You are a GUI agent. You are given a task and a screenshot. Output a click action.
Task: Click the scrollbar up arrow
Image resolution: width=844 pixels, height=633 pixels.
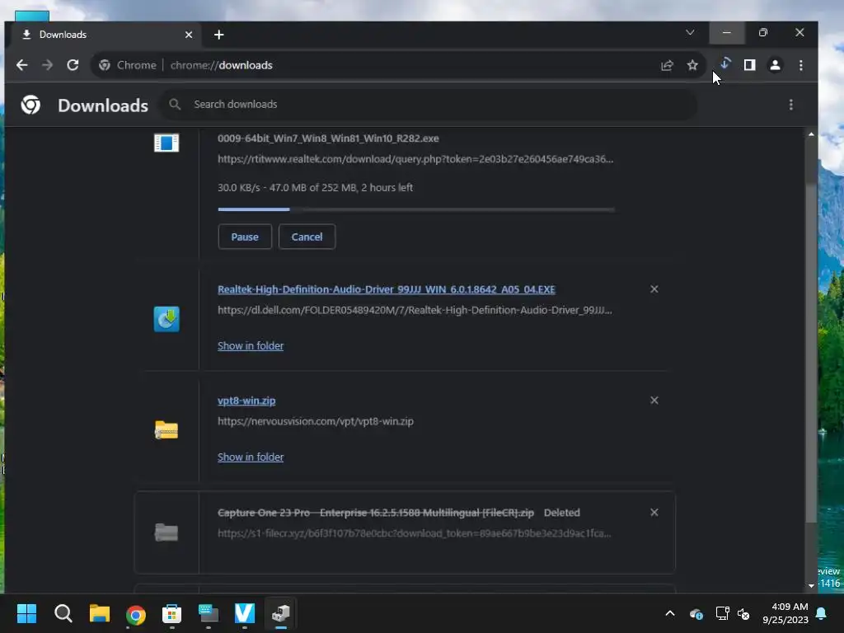click(x=811, y=134)
